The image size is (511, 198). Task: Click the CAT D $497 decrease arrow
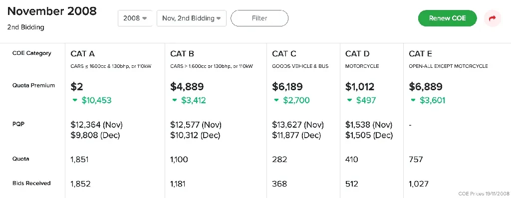click(350, 100)
